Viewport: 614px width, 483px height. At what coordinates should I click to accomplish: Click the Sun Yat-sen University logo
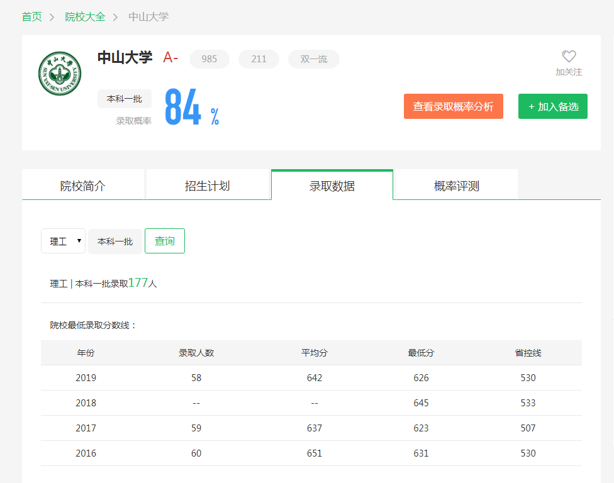click(x=60, y=73)
